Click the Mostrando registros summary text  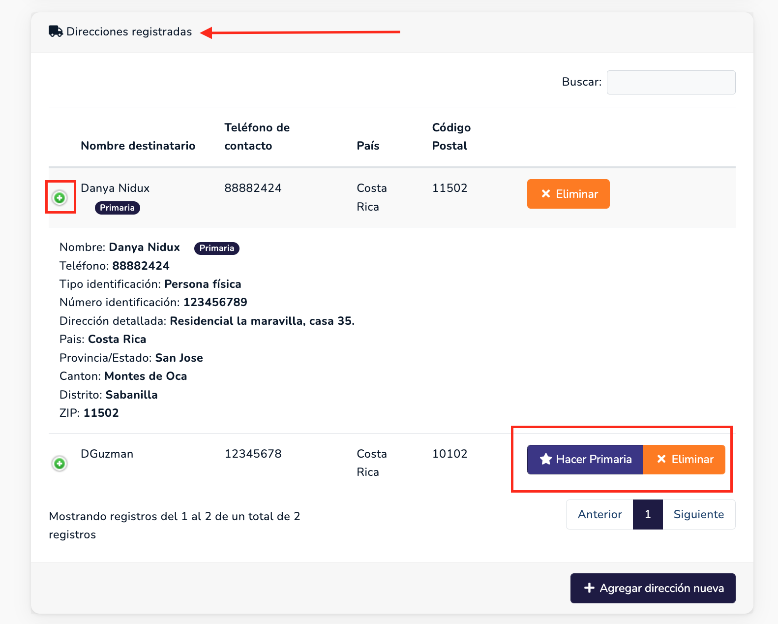click(x=175, y=525)
